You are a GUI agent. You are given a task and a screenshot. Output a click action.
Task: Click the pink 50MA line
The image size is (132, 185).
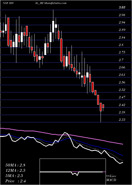pos(61,135)
